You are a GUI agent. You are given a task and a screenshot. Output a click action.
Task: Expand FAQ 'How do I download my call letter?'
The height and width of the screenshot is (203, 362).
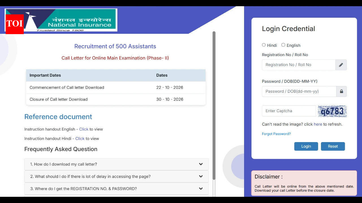click(117, 164)
